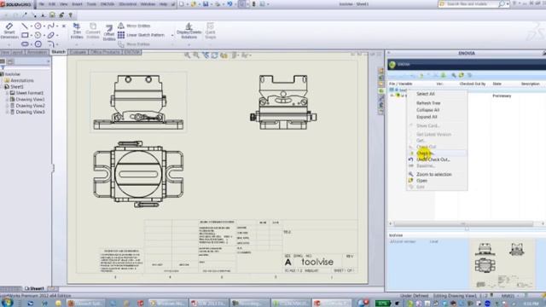The height and width of the screenshot is (307, 546).
Task: Select the Circle sketch tool
Action: pyautogui.click(x=38, y=26)
